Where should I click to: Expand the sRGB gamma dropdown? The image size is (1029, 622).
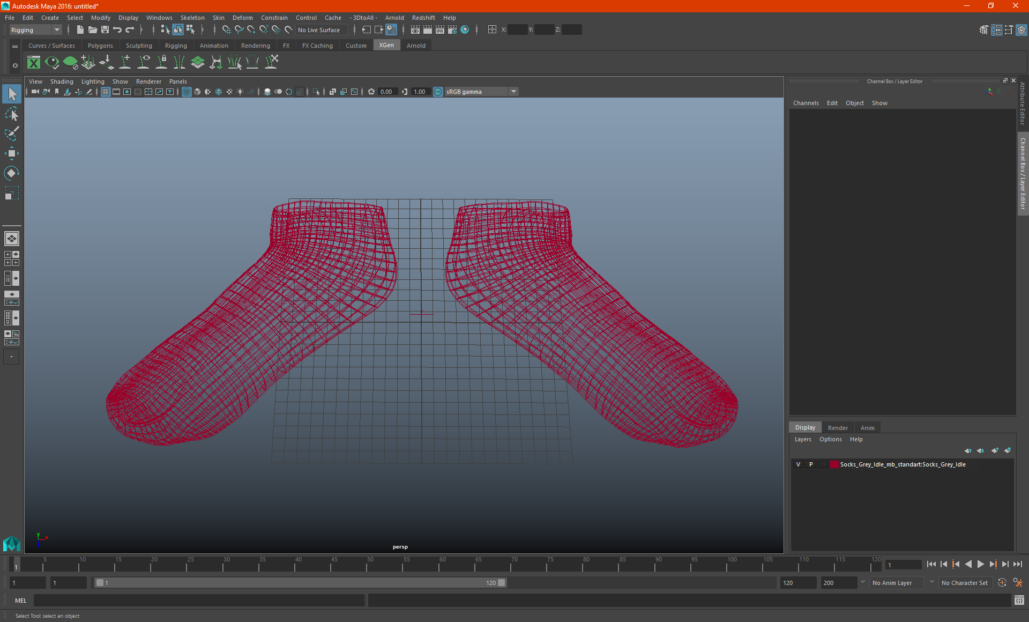click(513, 92)
